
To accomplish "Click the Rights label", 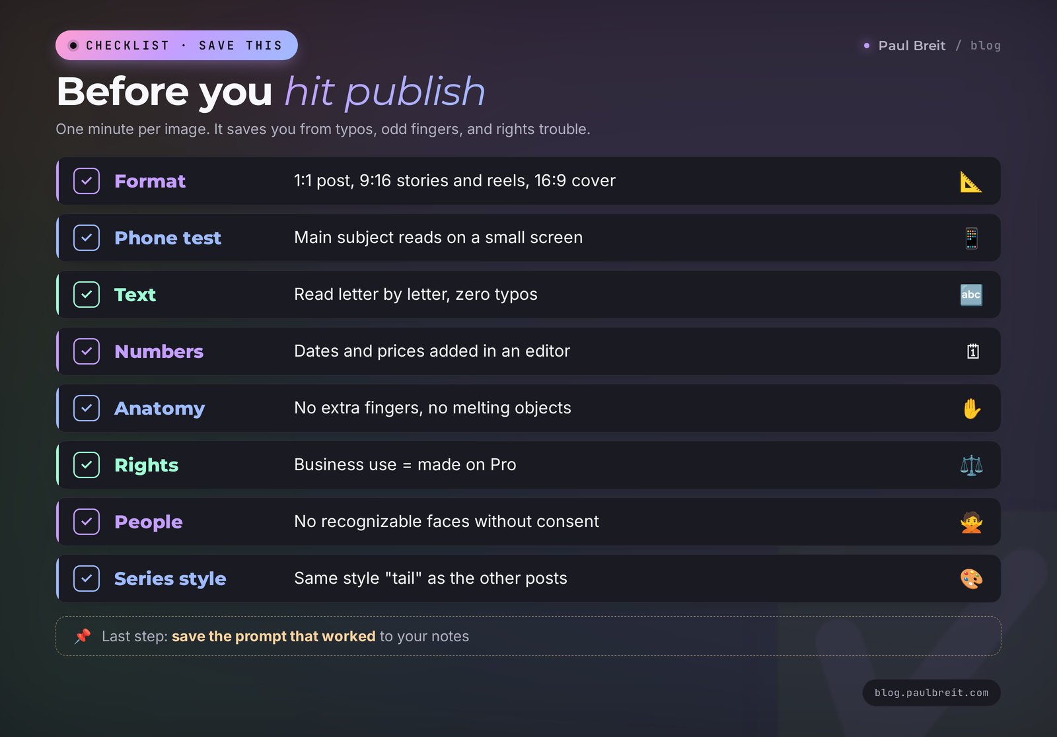I will click(x=147, y=465).
